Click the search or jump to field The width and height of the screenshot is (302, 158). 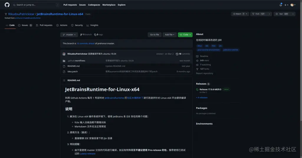(x=36, y=5)
